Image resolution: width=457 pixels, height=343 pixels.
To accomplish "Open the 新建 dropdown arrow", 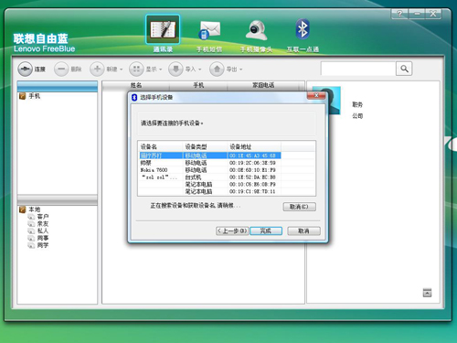I will [122, 70].
